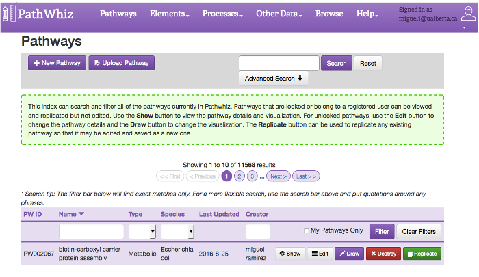Expand the Elements menu
Image resolution: width=479 pixels, height=277 pixels.
click(x=169, y=14)
